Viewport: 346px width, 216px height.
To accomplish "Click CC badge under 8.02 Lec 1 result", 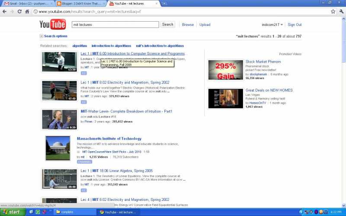I will click(x=84, y=102).
